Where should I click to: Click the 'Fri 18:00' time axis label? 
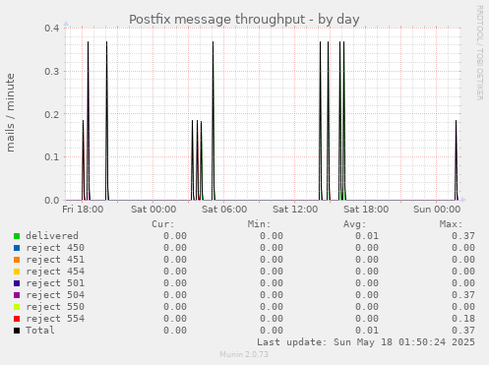(83, 210)
